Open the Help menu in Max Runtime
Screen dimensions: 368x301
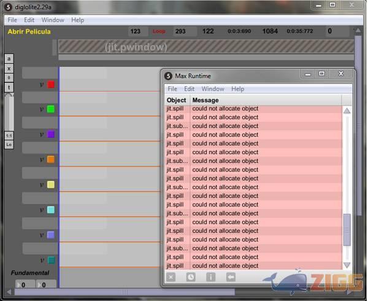click(x=237, y=89)
